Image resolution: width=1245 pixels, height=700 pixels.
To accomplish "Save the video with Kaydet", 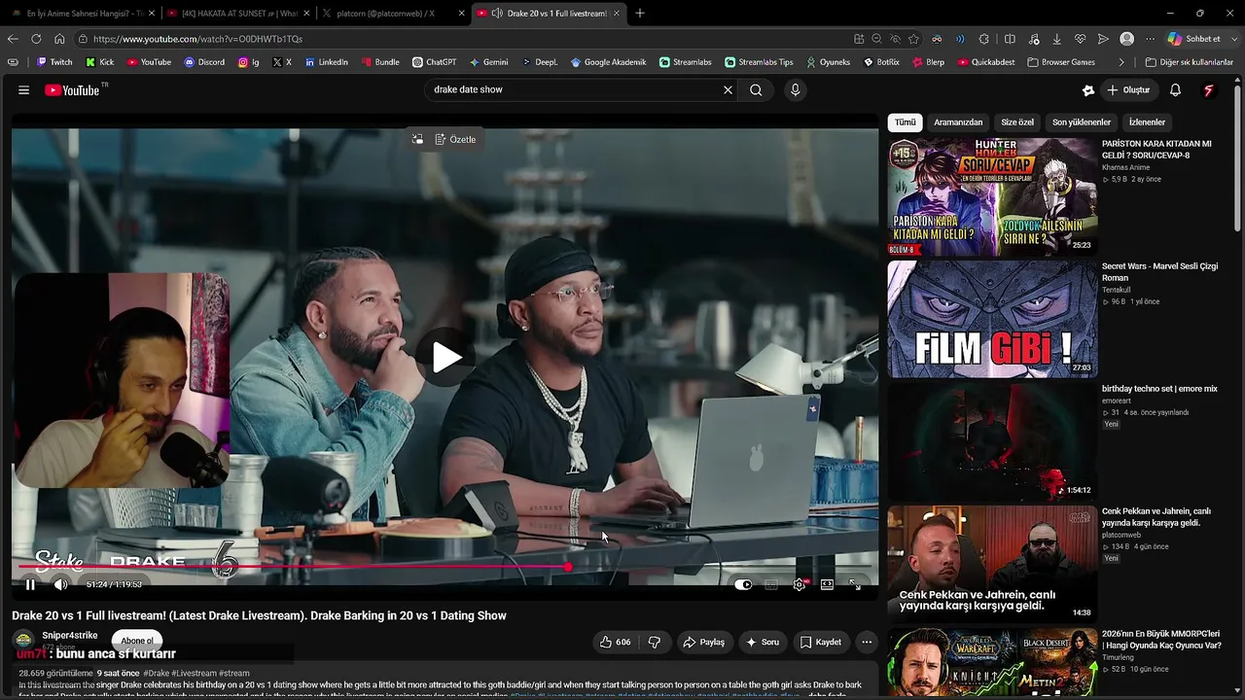I will point(820,642).
